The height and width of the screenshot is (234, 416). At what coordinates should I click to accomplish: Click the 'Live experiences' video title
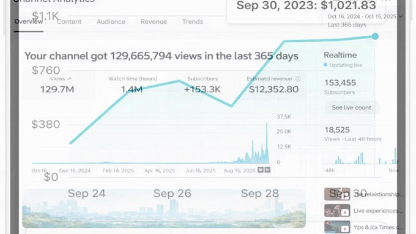(378, 211)
